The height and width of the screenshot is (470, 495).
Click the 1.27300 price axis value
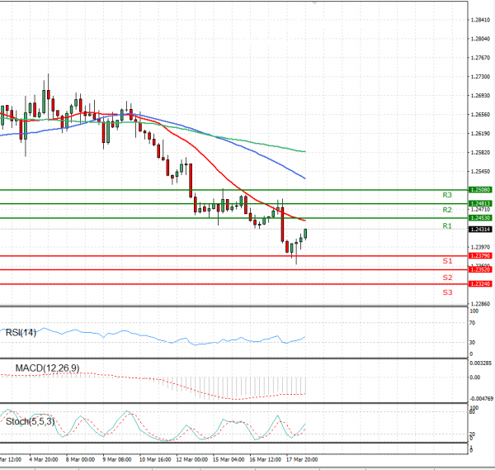coord(480,77)
